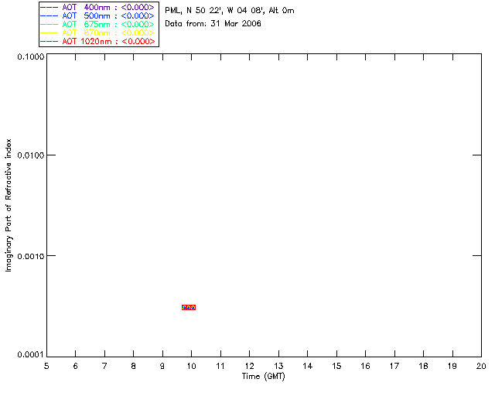Click the x-axis tick label 8

coord(134,366)
